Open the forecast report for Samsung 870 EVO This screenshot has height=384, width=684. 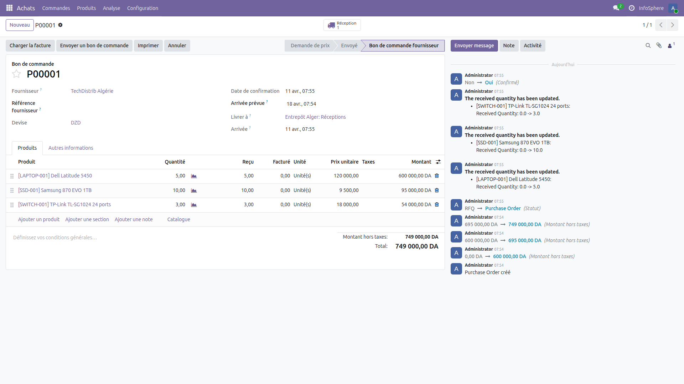pyautogui.click(x=194, y=190)
